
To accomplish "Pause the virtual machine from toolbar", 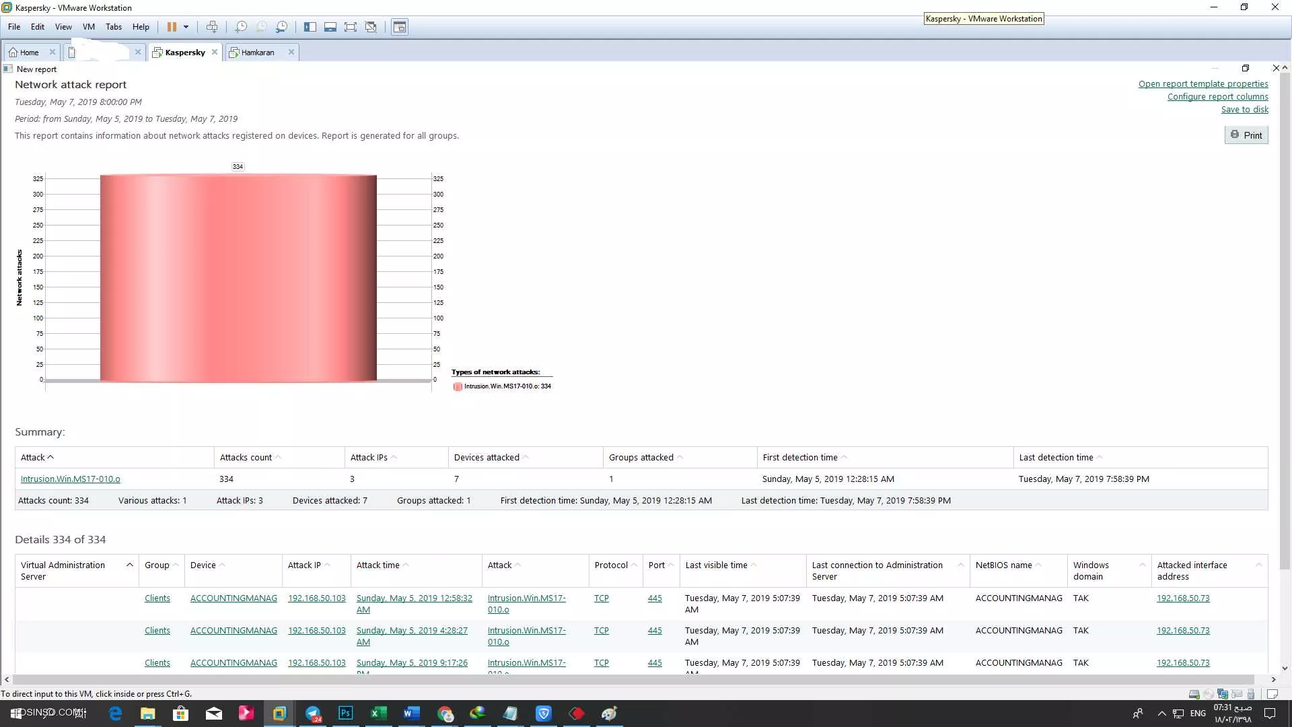I will [172, 27].
